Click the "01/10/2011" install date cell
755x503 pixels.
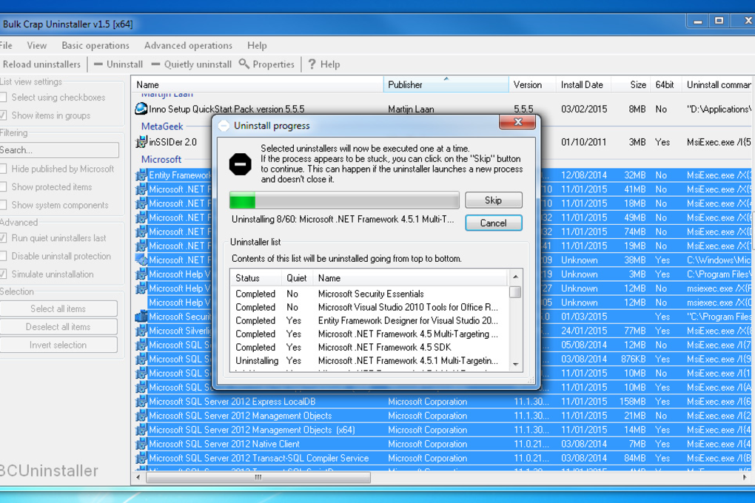point(584,142)
